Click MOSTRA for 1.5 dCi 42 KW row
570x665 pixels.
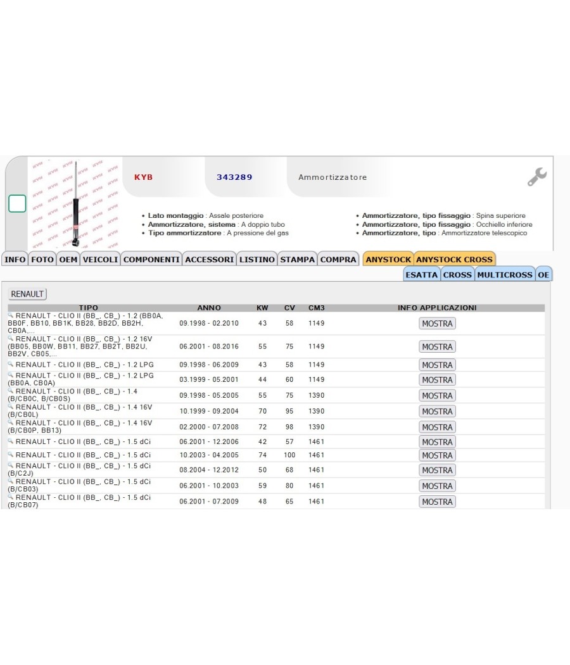coord(437,441)
